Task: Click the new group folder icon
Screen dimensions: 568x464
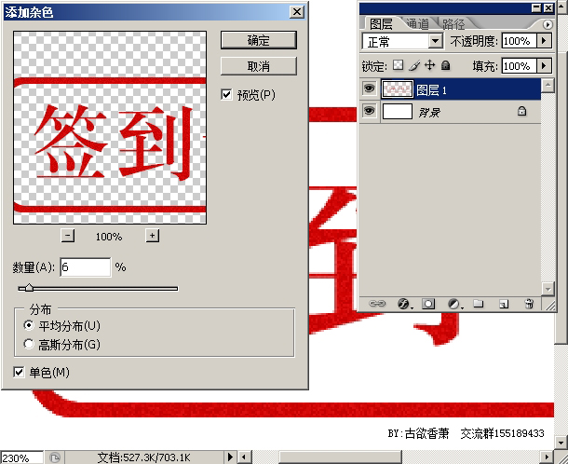Action: pos(479,303)
